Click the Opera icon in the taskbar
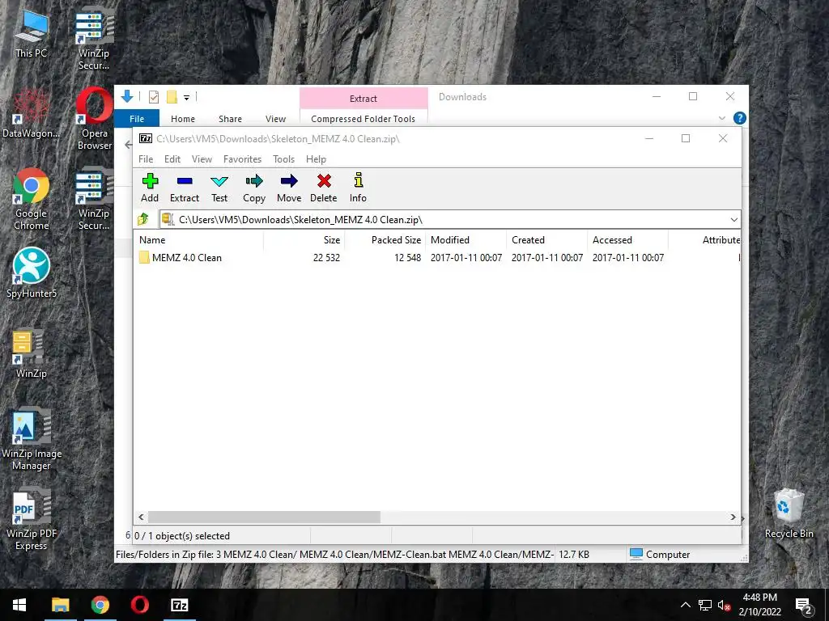Image resolution: width=829 pixels, height=621 pixels. (139, 605)
